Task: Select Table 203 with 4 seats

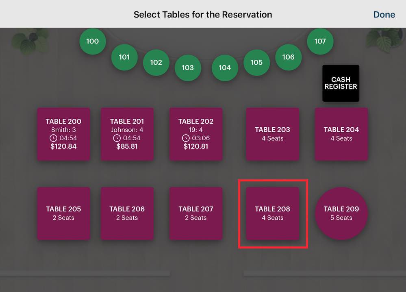Action: coord(272,134)
